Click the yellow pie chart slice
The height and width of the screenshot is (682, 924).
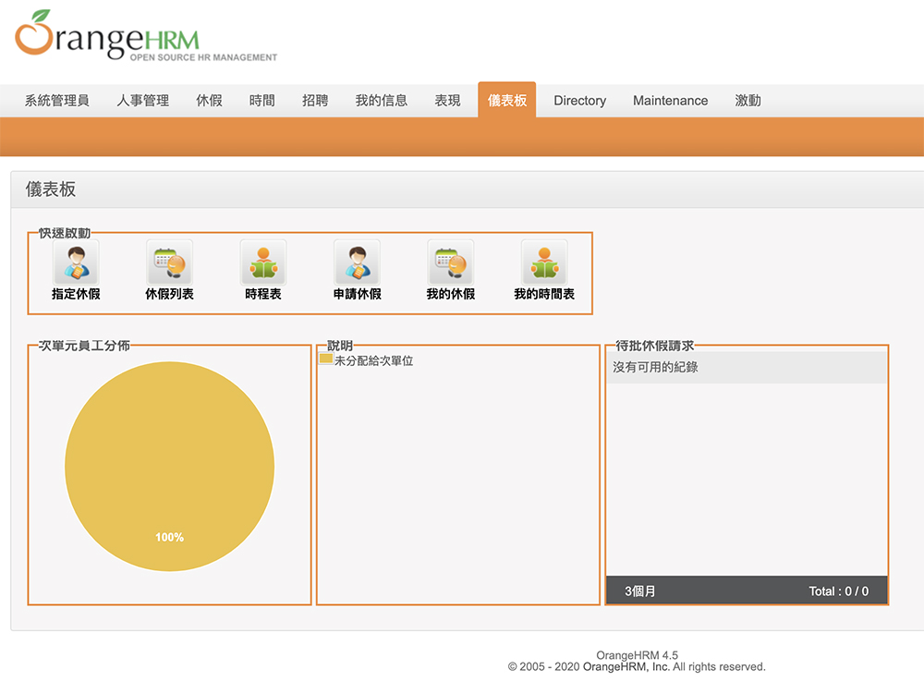(170, 467)
